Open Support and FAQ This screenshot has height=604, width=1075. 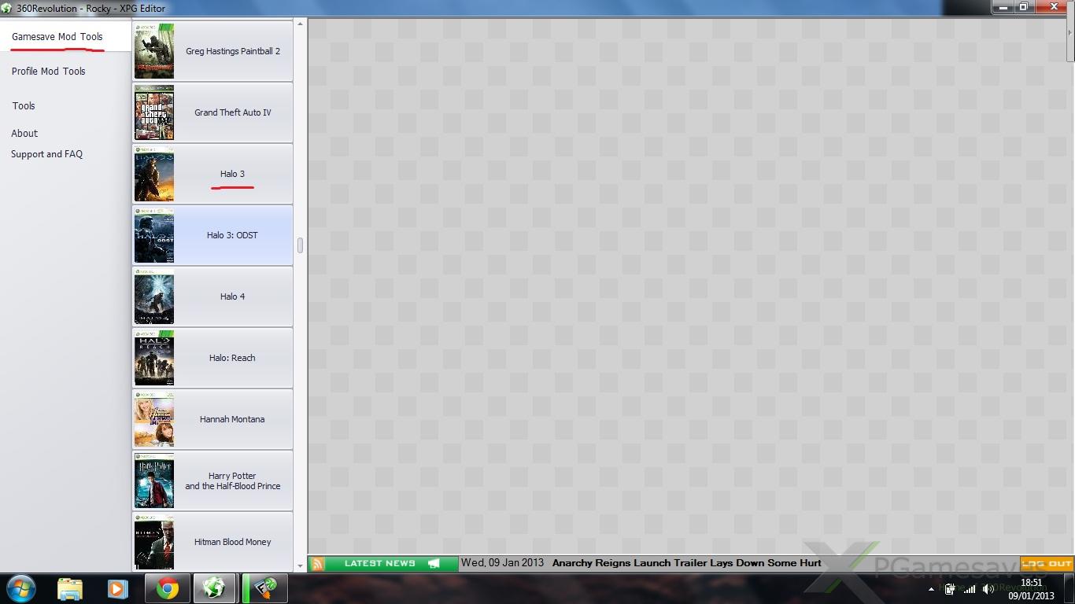(x=46, y=155)
